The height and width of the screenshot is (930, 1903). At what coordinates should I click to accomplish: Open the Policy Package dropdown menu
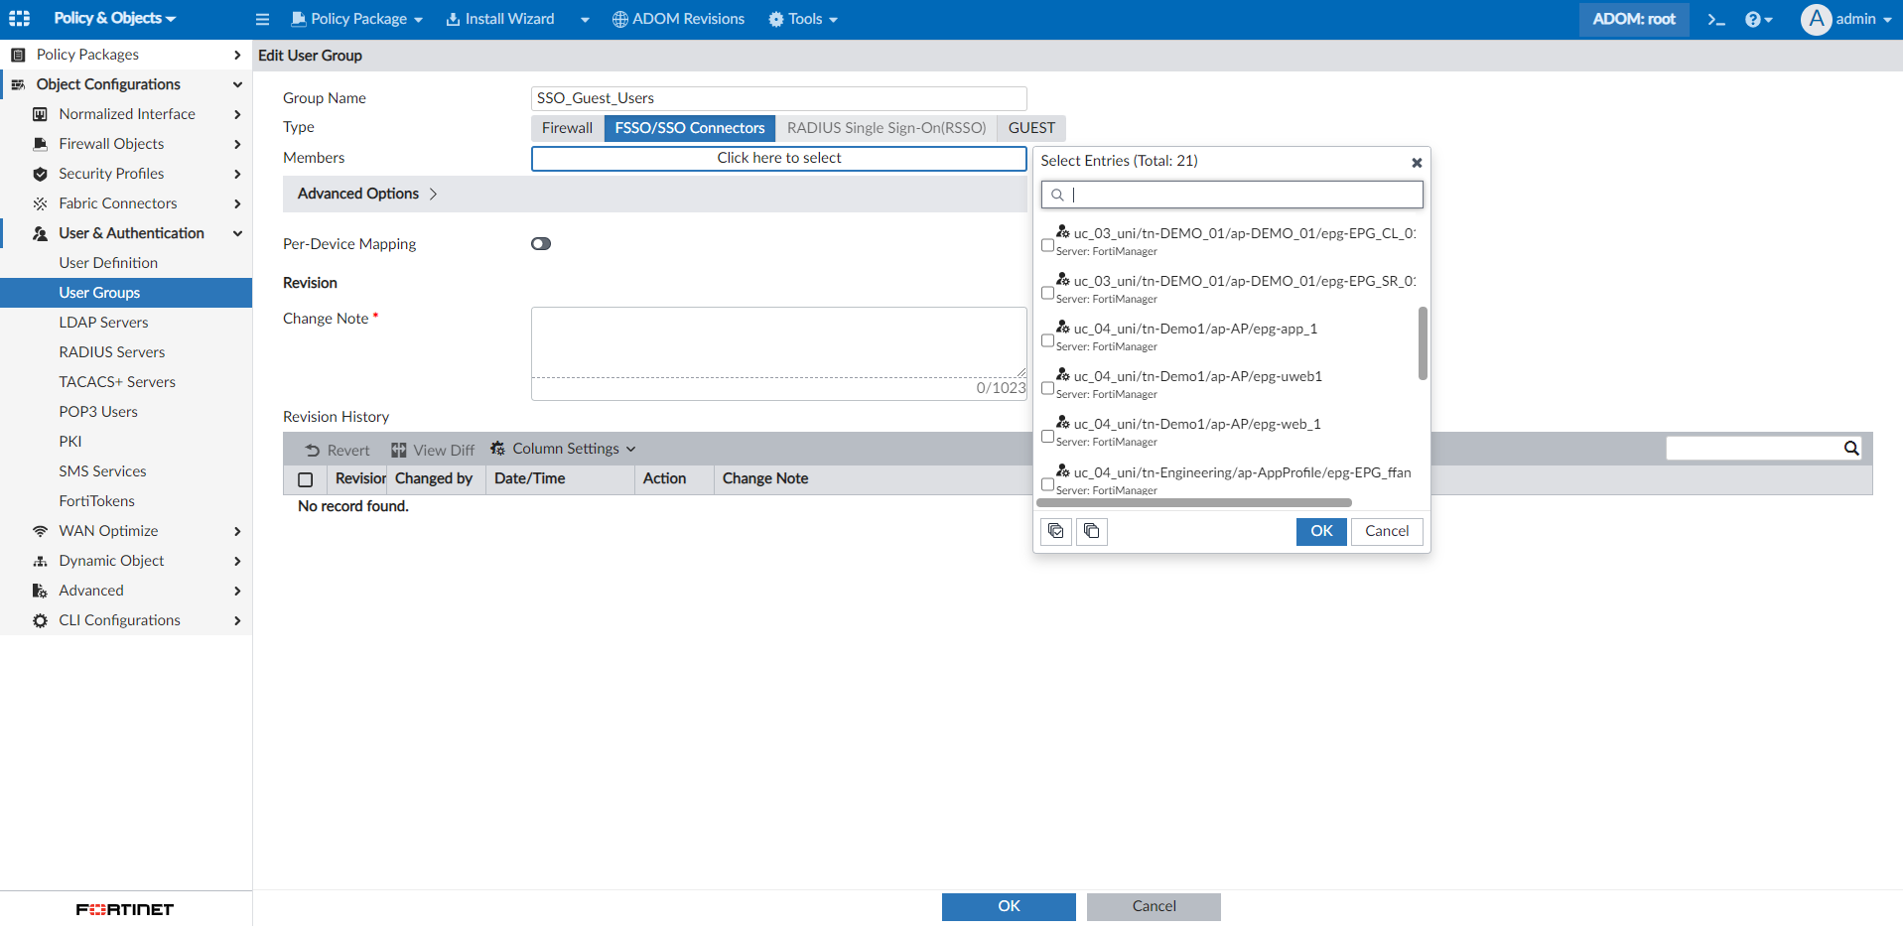(357, 19)
